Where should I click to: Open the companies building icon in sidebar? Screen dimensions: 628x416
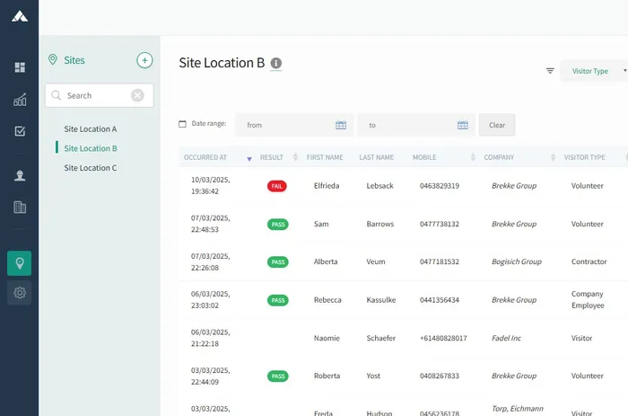[20, 208]
